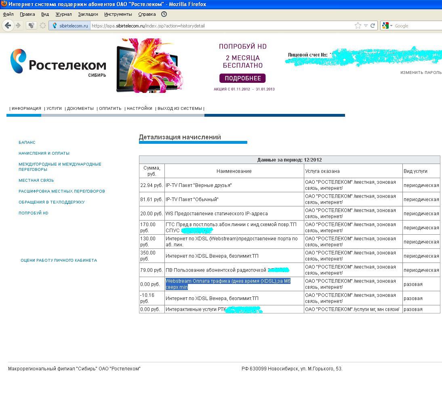Image resolution: width=442 pixels, height=393 pixels.
Task: Open the БАЛАНС sidebar link
Action: click(27, 142)
